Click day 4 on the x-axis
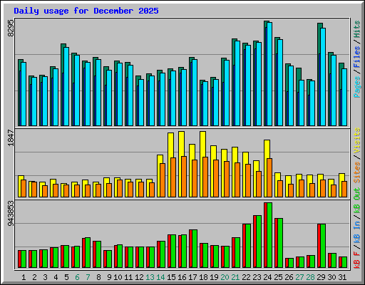This screenshot has width=365, height=285. pos(56,277)
